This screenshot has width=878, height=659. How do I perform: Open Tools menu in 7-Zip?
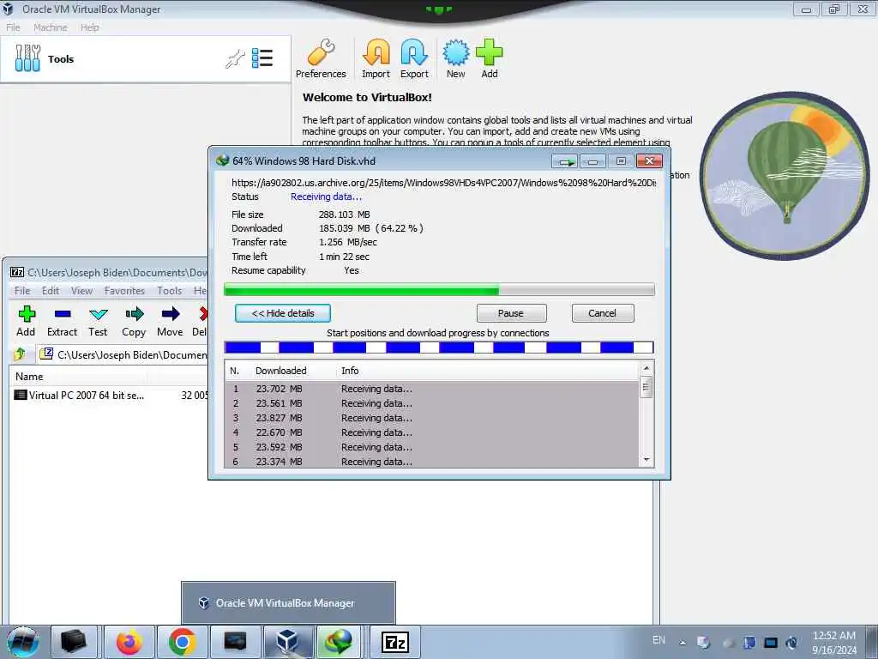(x=169, y=291)
